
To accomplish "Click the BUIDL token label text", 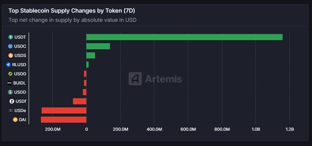I will [19, 83].
